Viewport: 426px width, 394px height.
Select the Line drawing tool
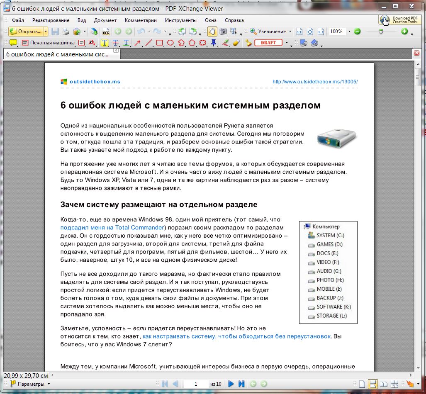pos(148,43)
